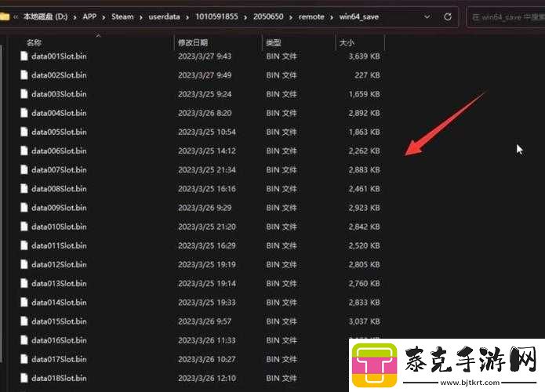545x392 pixels.
Task: Select the file name data001Slot.bin
Action: [x=59, y=56]
